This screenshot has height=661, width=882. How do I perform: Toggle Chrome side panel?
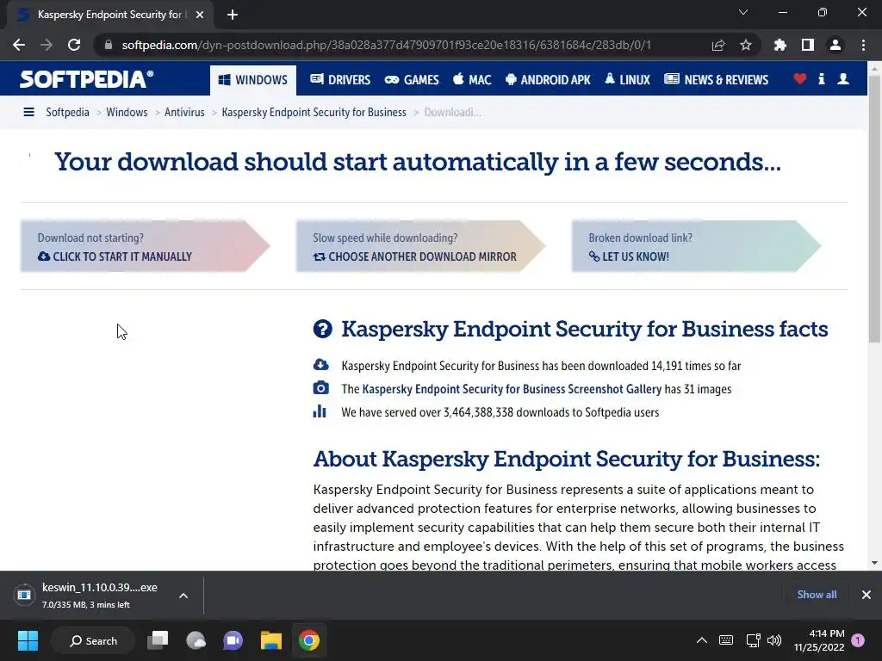[x=808, y=45]
